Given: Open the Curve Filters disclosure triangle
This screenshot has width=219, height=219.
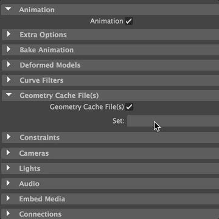Looking at the screenshot, I should (9, 80).
